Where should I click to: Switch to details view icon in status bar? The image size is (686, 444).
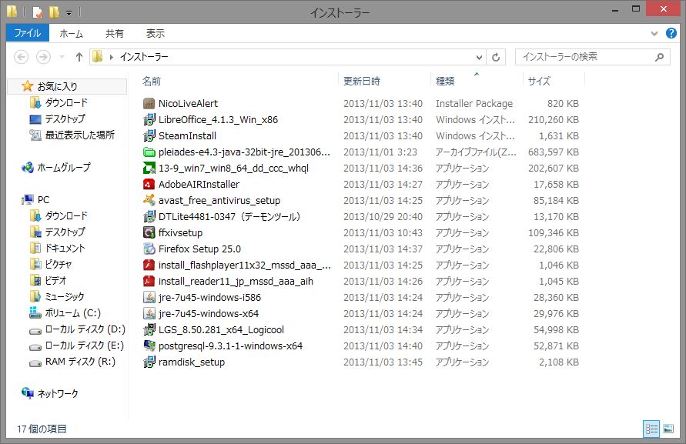click(x=651, y=429)
